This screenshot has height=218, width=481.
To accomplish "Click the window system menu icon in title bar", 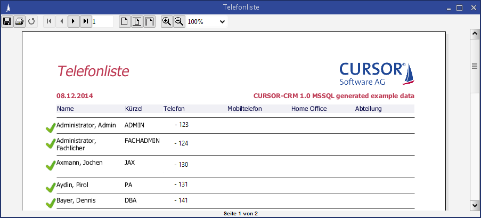I will click(x=5, y=7).
